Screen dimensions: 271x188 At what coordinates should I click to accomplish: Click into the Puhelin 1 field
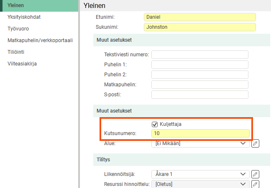199,65
